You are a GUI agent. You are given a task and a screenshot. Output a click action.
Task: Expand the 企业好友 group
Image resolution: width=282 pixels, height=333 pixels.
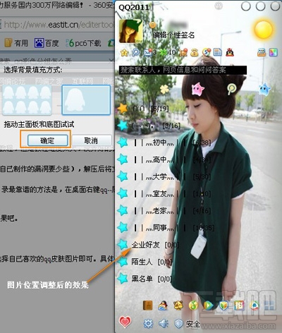click(149, 245)
